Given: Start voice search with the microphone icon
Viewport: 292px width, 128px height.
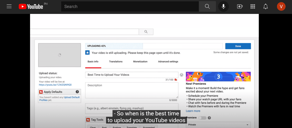Looking at the screenshot, I should [223, 6].
